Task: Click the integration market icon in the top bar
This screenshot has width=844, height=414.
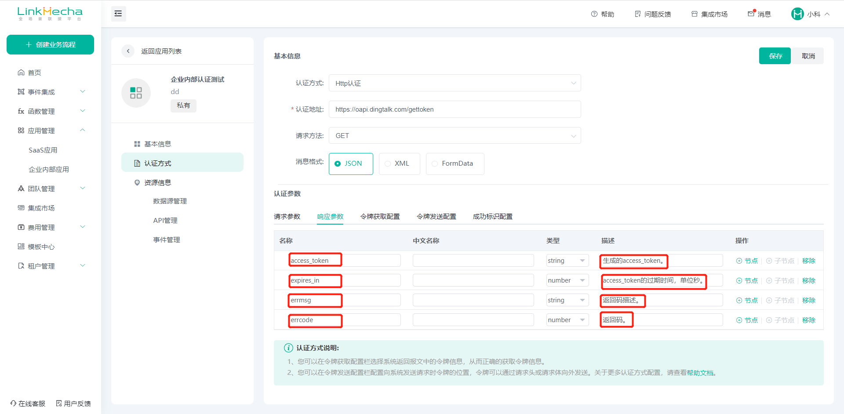Action: point(695,14)
